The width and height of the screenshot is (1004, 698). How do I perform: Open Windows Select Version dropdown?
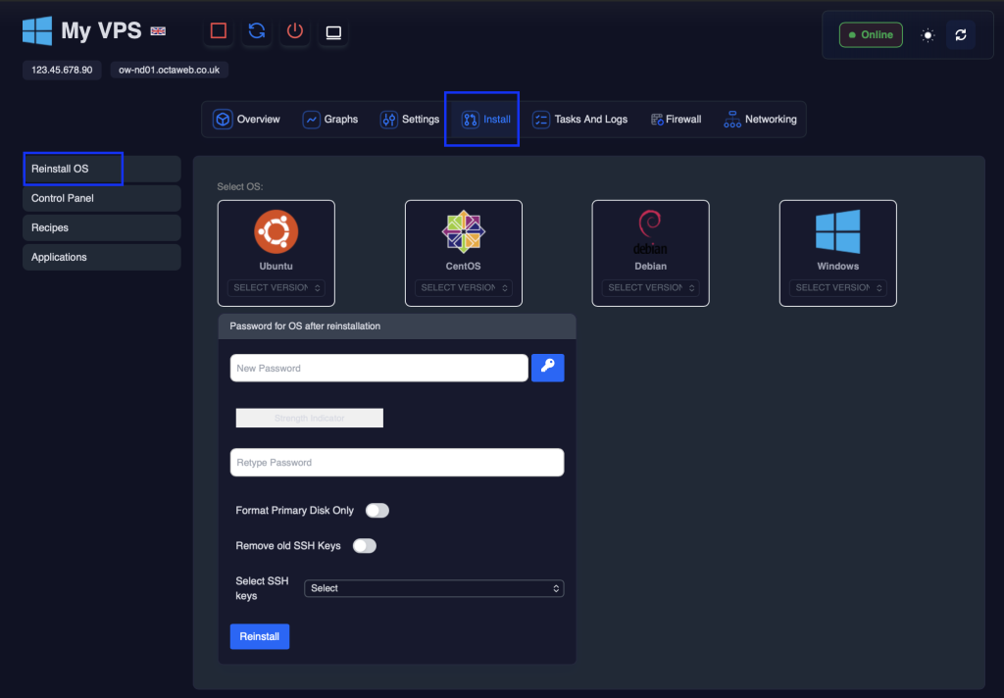837,288
